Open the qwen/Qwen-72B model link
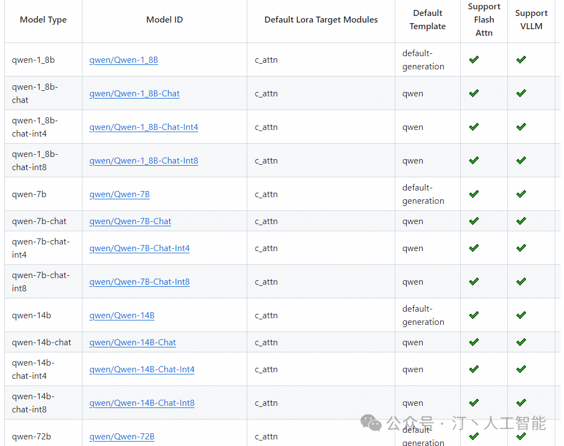 coord(122,437)
